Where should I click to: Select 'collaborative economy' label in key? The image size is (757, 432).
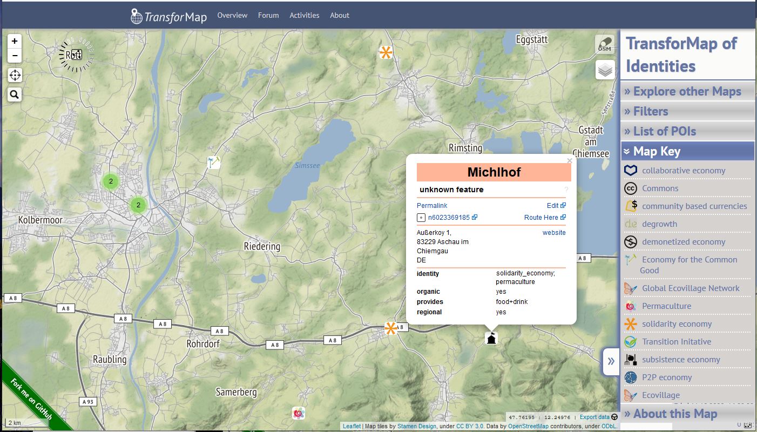(684, 171)
